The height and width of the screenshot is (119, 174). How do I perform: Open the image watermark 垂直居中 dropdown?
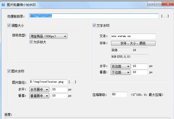click(39, 96)
